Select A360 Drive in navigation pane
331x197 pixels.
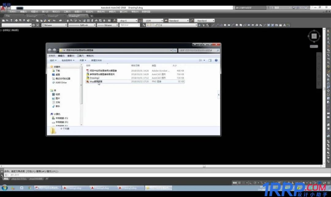[x=61, y=82]
